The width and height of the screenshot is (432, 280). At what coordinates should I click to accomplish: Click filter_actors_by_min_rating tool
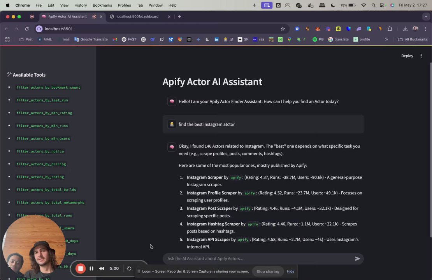tap(44, 113)
